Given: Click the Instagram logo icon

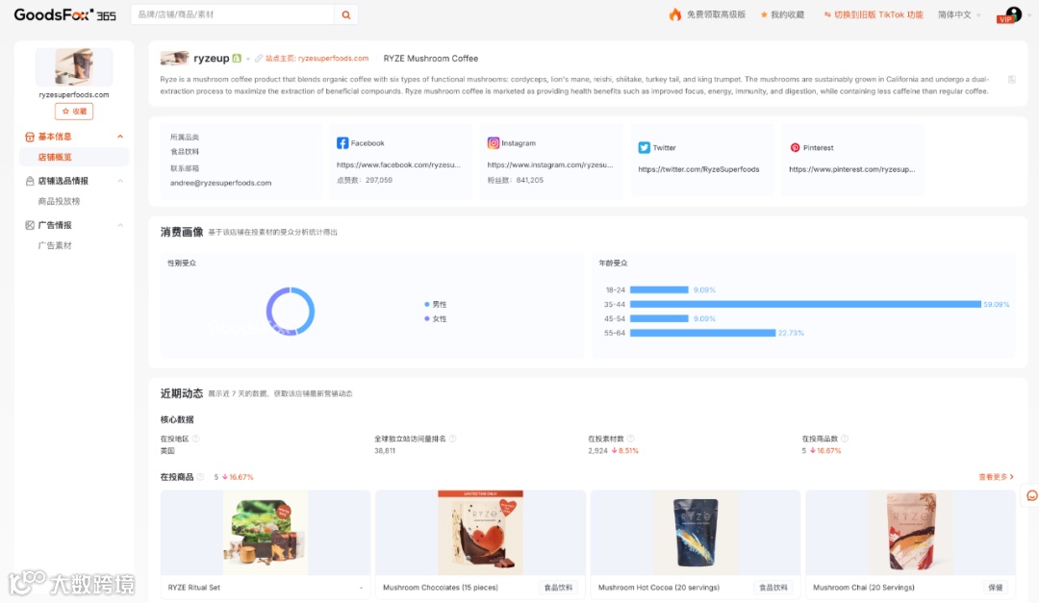Looking at the screenshot, I should [x=493, y=143].
